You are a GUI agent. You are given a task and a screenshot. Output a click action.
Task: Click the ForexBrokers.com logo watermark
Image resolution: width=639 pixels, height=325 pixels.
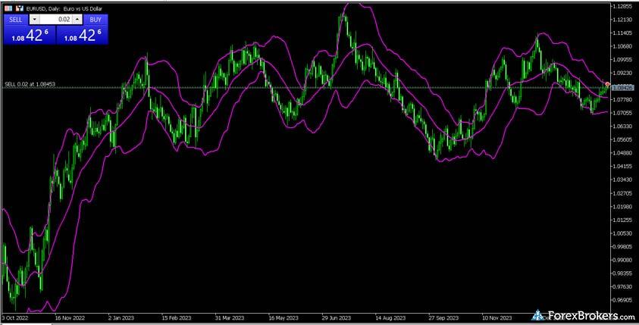(x=582, y=314)
